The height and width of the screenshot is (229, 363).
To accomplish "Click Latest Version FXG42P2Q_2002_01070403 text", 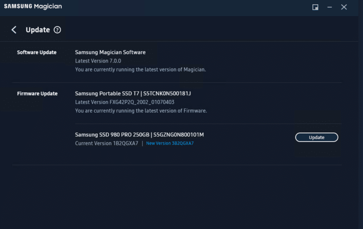I will (125, 102).
